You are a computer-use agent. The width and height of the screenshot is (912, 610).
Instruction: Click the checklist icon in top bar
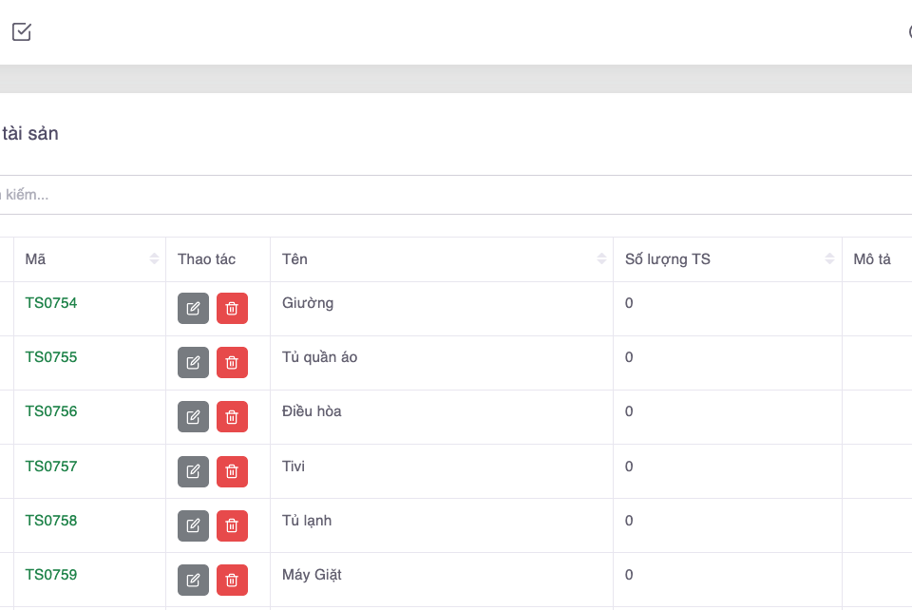pyautogui.click(x=22, y=32)
